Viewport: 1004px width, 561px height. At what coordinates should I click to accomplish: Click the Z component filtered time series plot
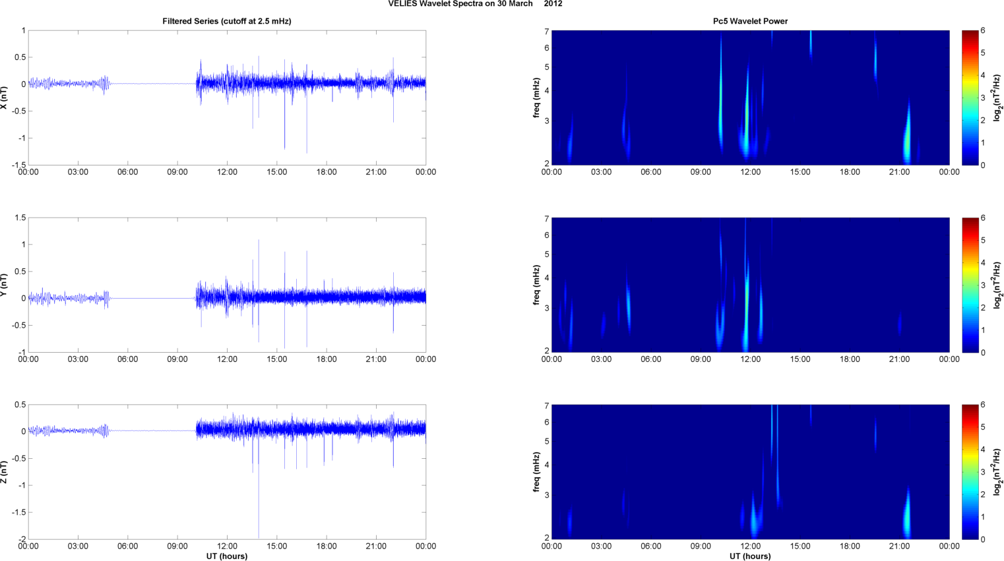pos(227,472)
